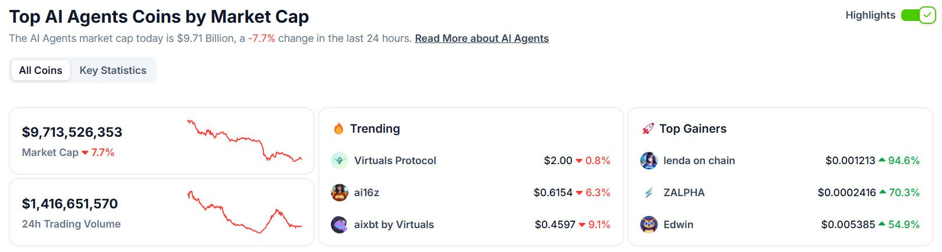Click the Edwin owl avatar icon
The width and height of the screenshot is (942, 252).
point(649,225)
